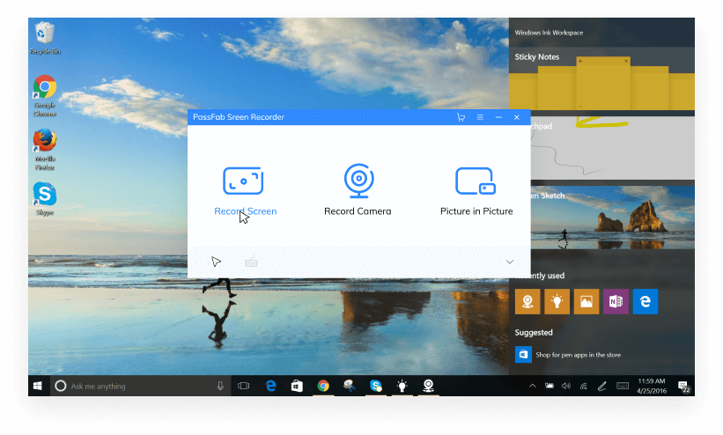The image size is (723, 435).
Task: Show hidden system tray icons
Action: pos(532,386)
